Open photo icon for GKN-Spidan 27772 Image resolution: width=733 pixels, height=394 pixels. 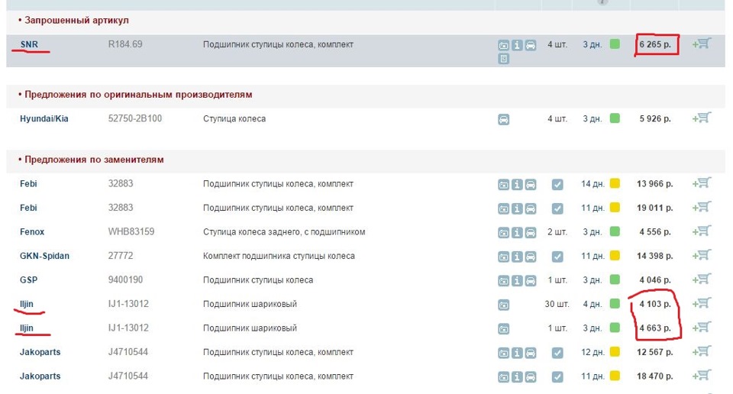coord(503,257)
